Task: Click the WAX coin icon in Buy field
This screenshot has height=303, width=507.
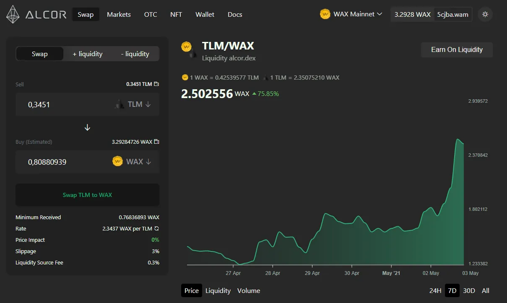Action: (x=118, y=161)
